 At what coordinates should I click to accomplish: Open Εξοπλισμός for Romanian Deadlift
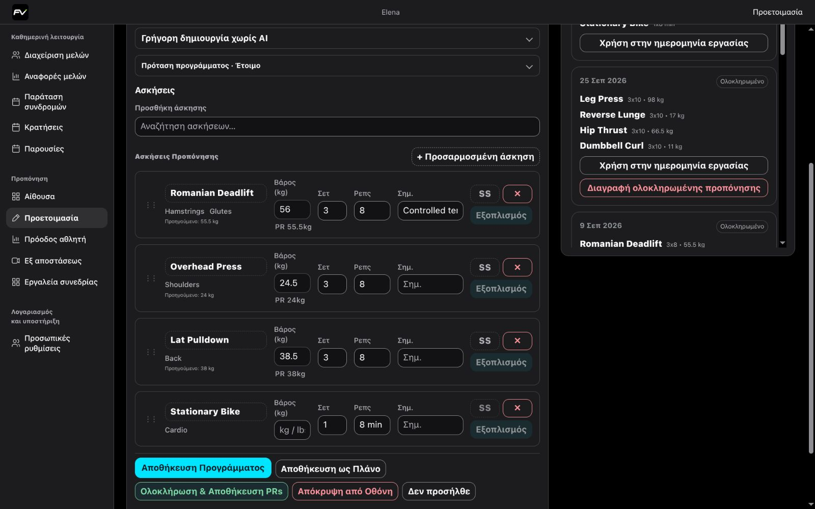(501, 215)
